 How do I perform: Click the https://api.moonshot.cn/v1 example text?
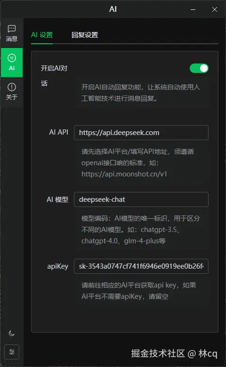pyautogui.click(x=124, y=174)
